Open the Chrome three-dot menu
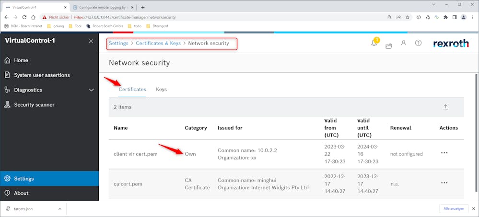The width and height of the screenshot is (479, 217). [473, 17]
